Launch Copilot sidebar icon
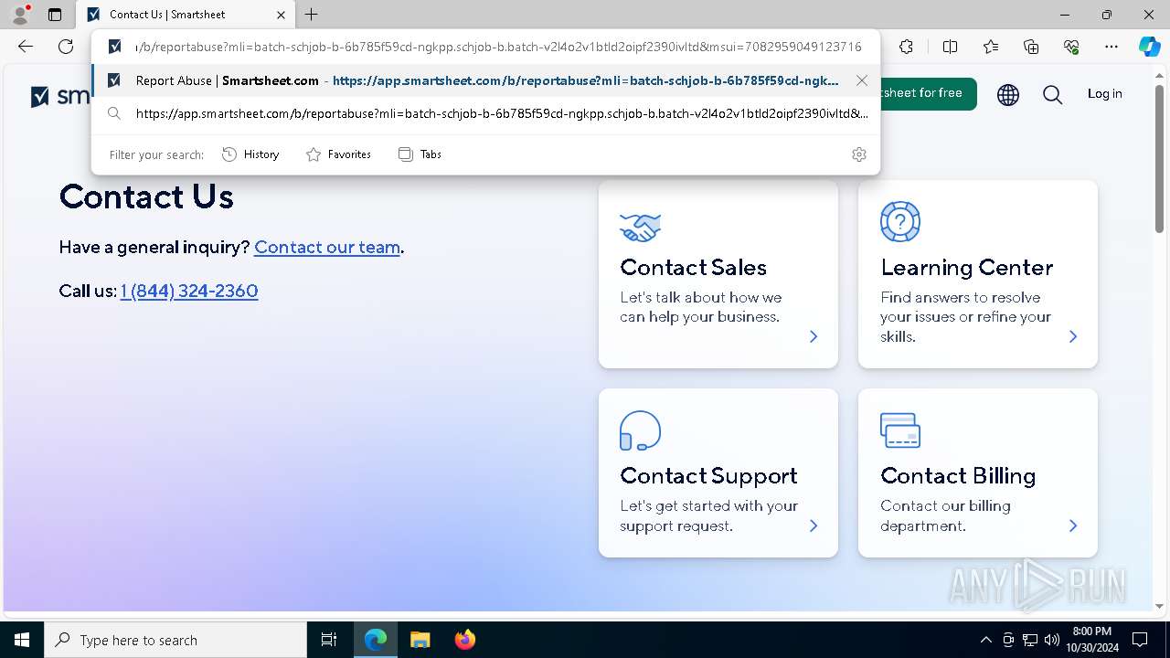Screen dimensions: 1170x658 coord(1149,47)
